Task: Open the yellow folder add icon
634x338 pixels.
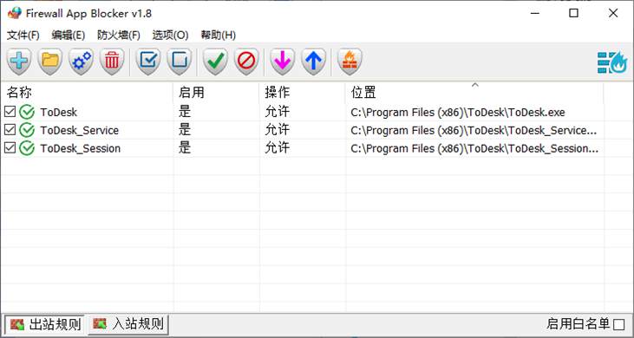Action: click(50, 62)
